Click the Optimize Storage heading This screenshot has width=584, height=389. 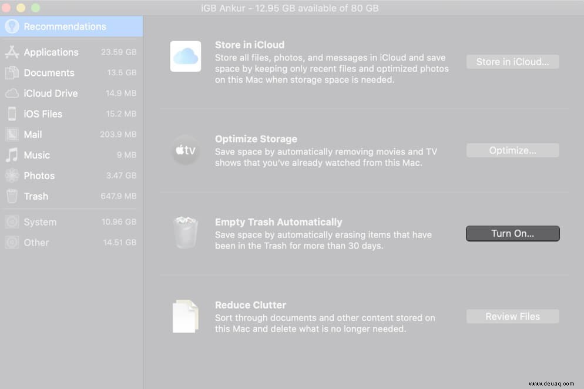[256, 139]
